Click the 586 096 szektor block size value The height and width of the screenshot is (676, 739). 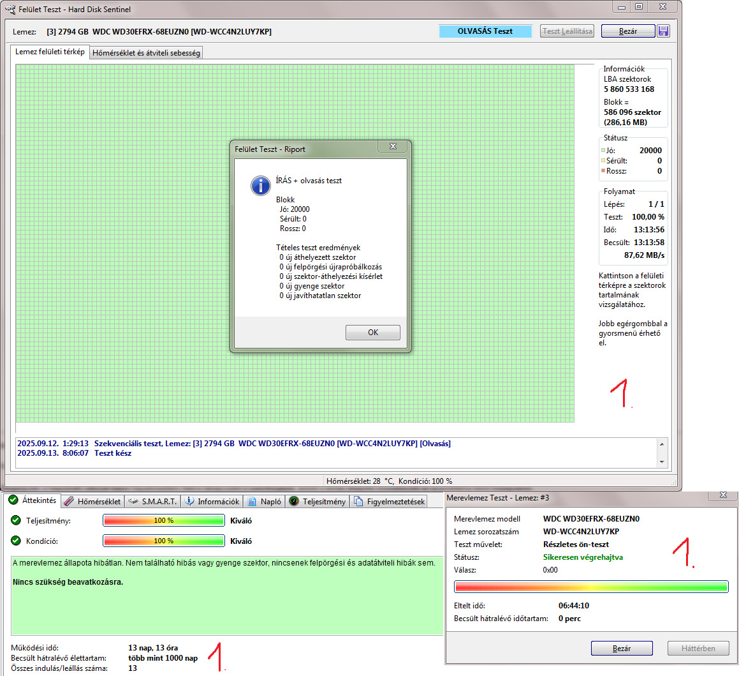[633, 112]
